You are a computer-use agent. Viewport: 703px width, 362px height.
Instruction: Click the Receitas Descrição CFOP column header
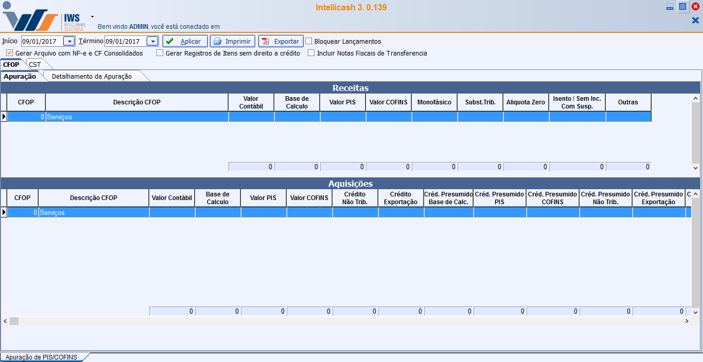137,102
